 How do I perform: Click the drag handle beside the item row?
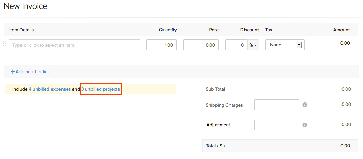click(x=4, y=44)
